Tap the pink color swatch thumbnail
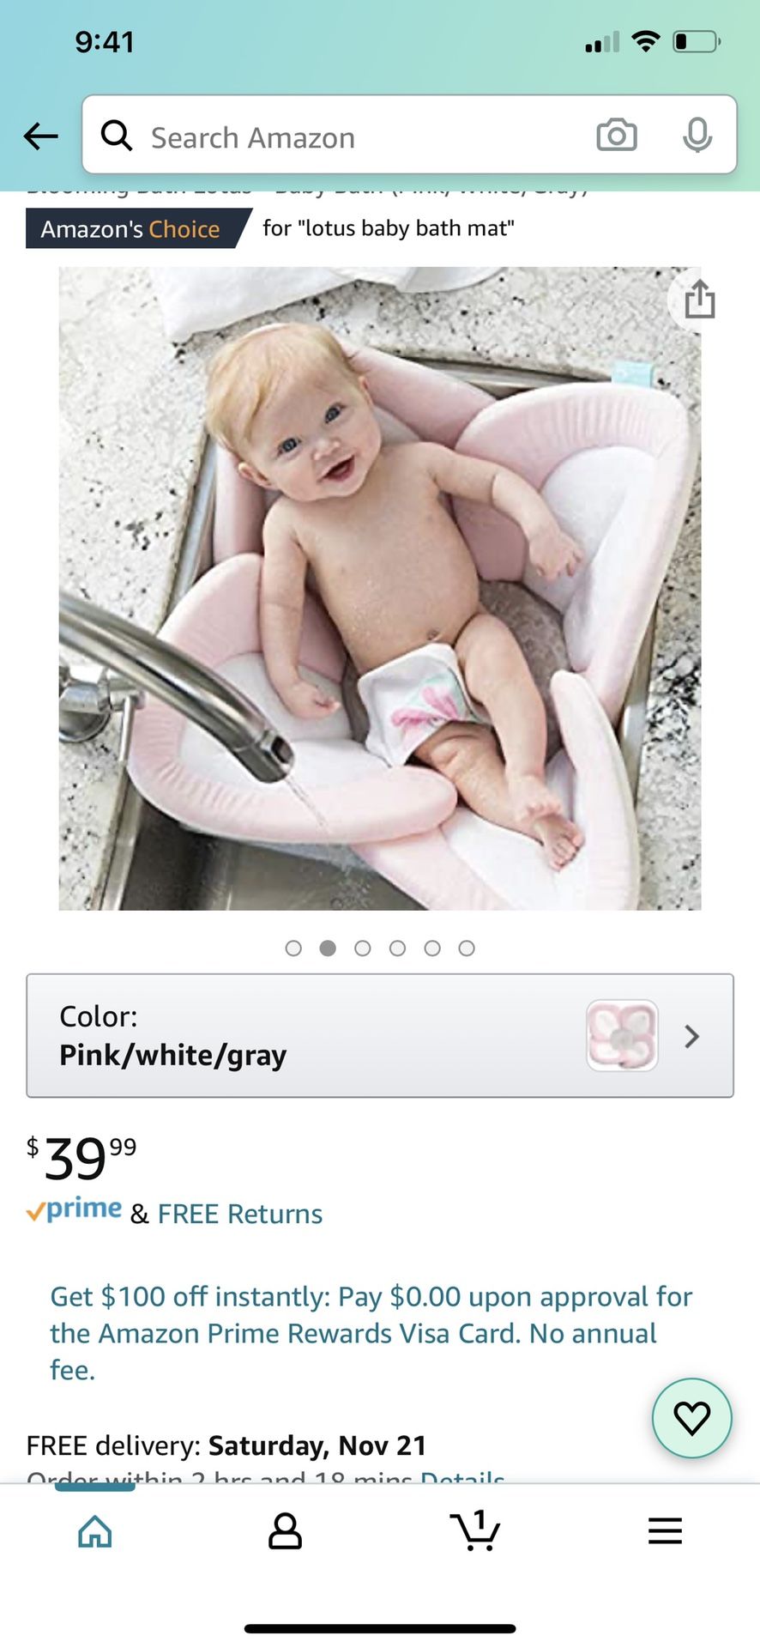The height and width of the screenshot is (1648, 760). (x=623, y=1035)
